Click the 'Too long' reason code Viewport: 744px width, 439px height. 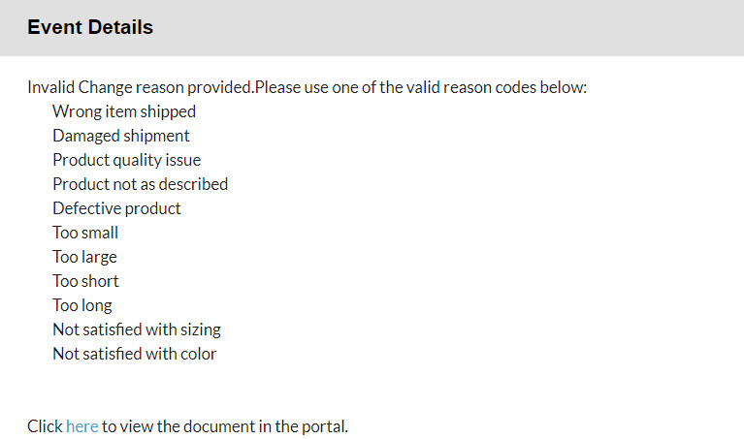click(x=82, y=305)
